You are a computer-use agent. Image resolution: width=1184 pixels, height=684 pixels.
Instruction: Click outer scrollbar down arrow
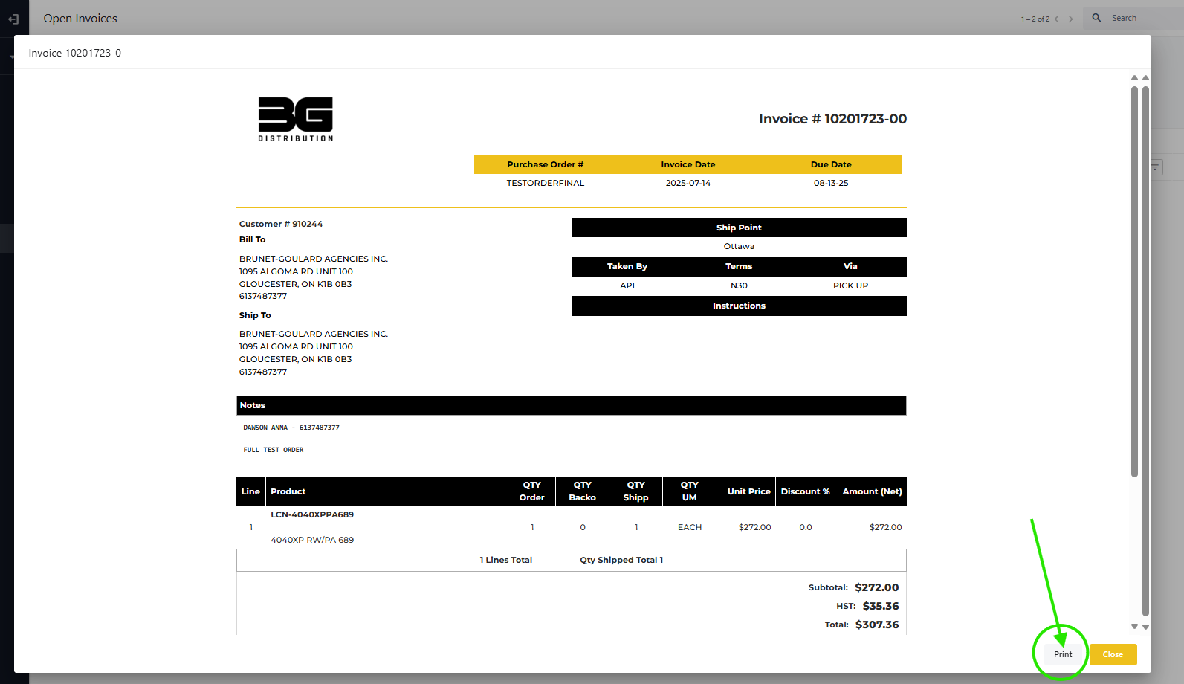coord(1145,627)
